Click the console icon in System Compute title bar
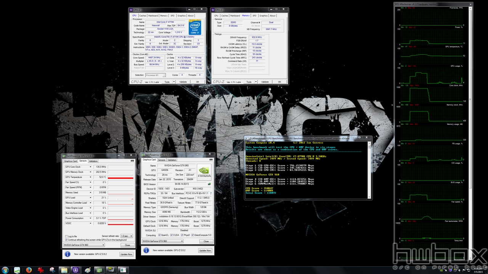 [x=247, y=138]
